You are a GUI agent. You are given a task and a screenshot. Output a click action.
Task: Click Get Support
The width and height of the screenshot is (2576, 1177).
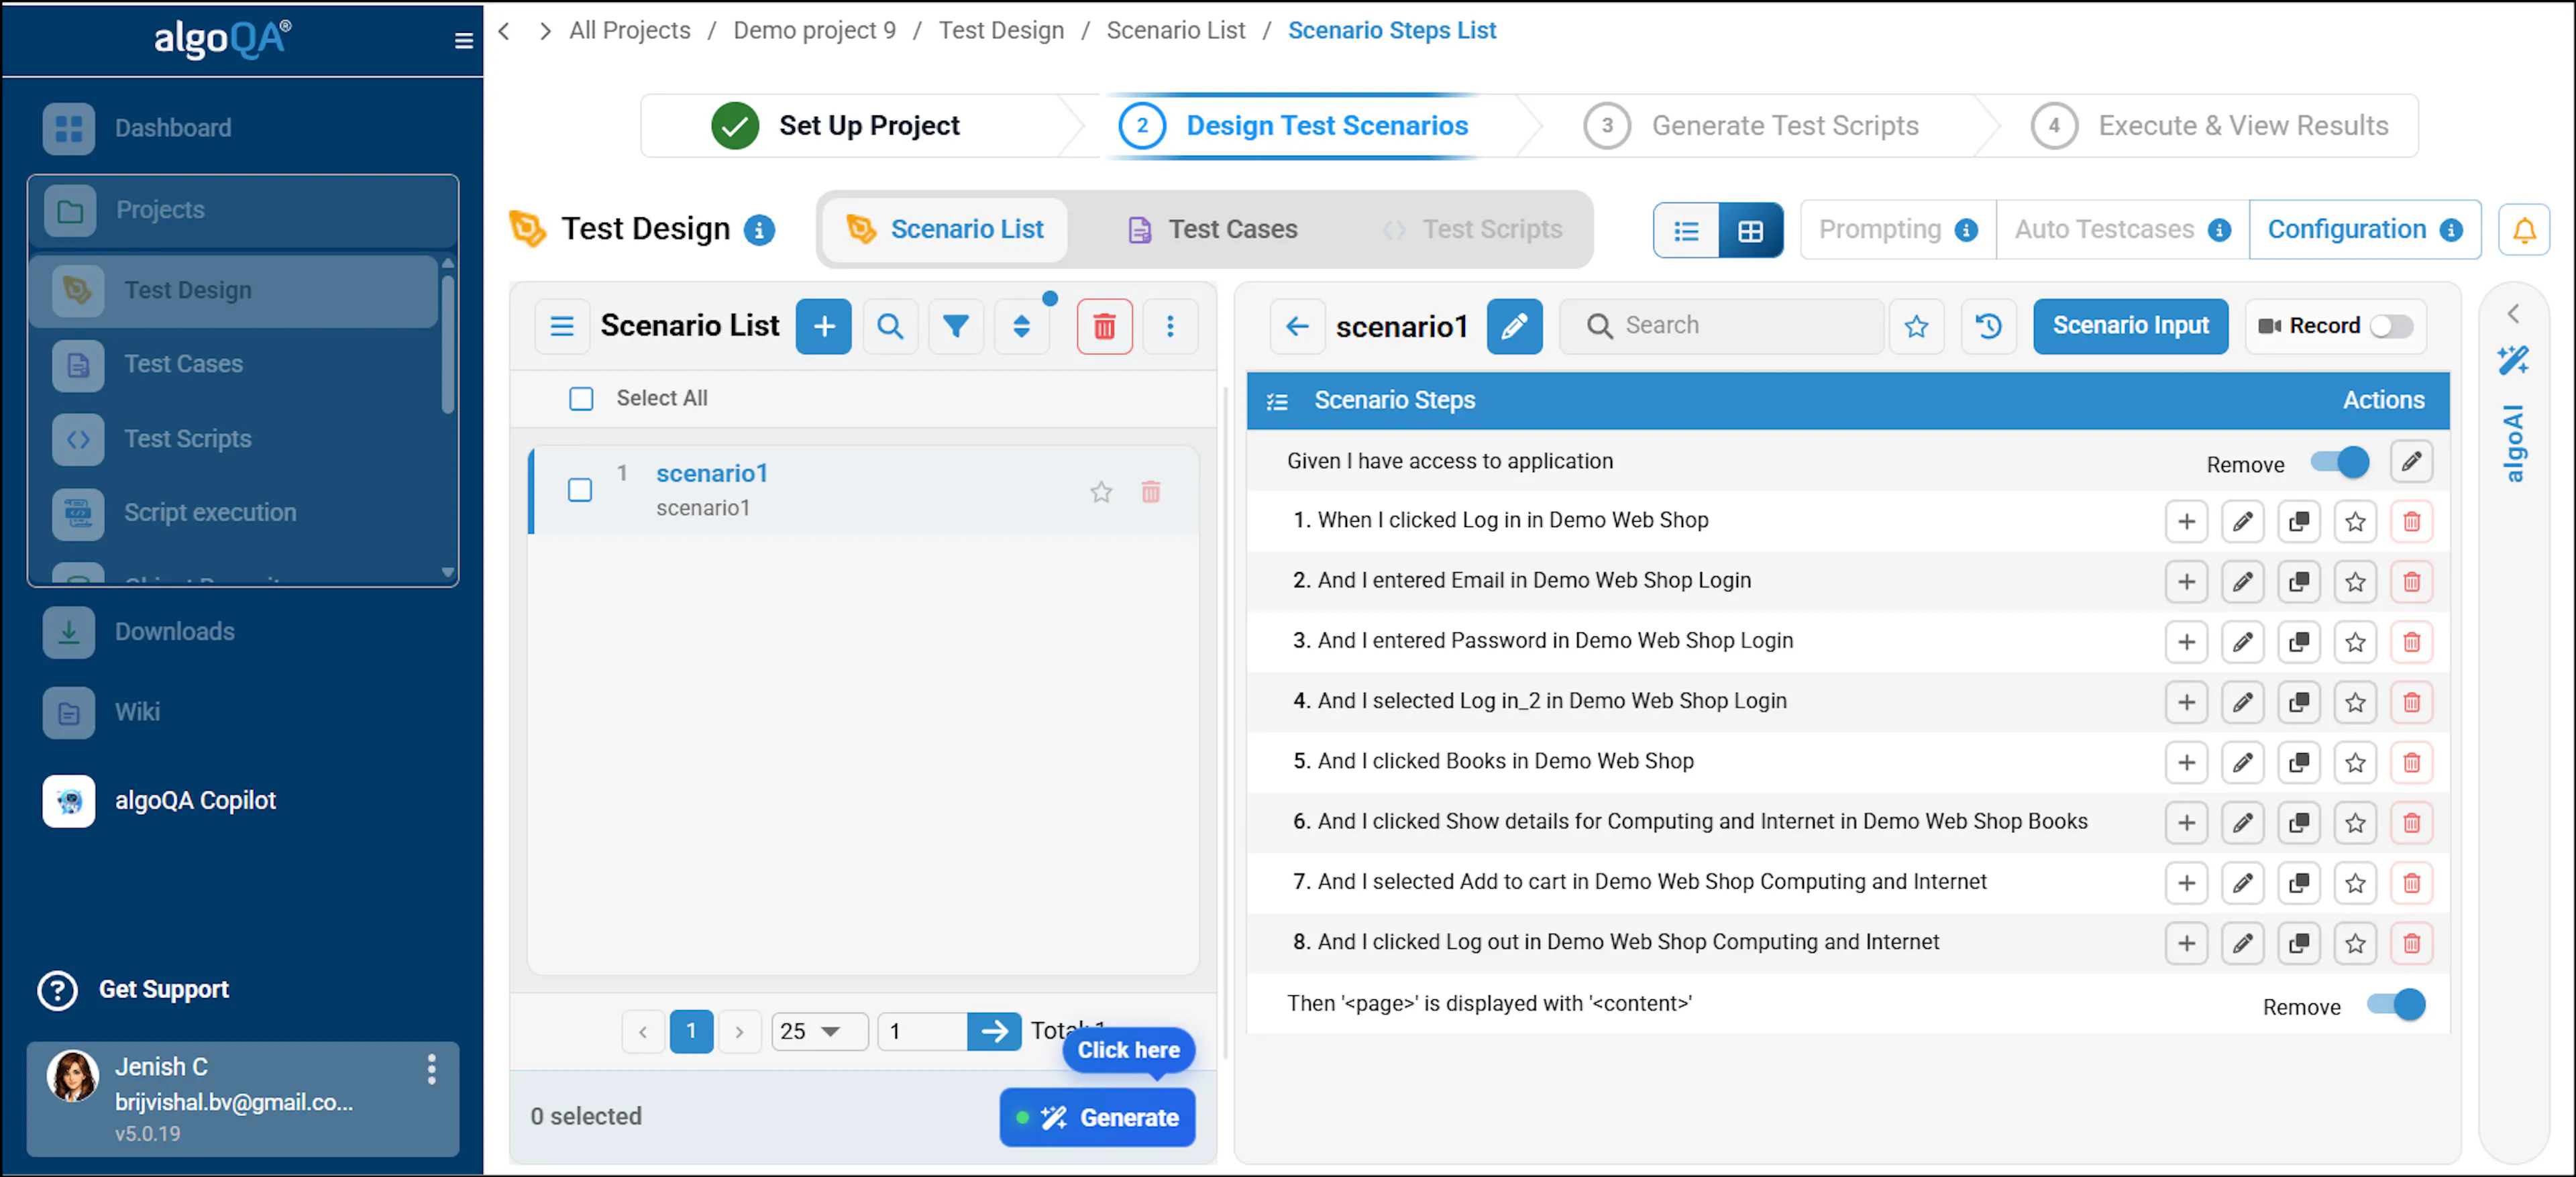(133, 989)
